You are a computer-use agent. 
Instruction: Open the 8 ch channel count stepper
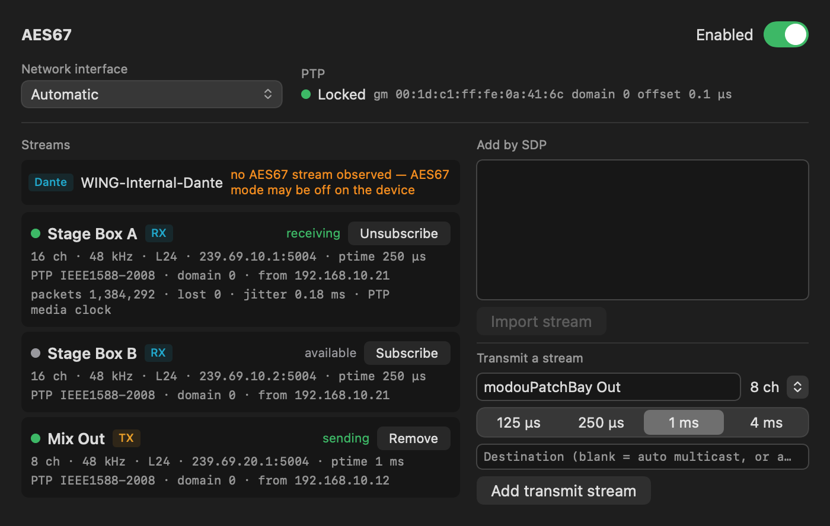point(797,387)
